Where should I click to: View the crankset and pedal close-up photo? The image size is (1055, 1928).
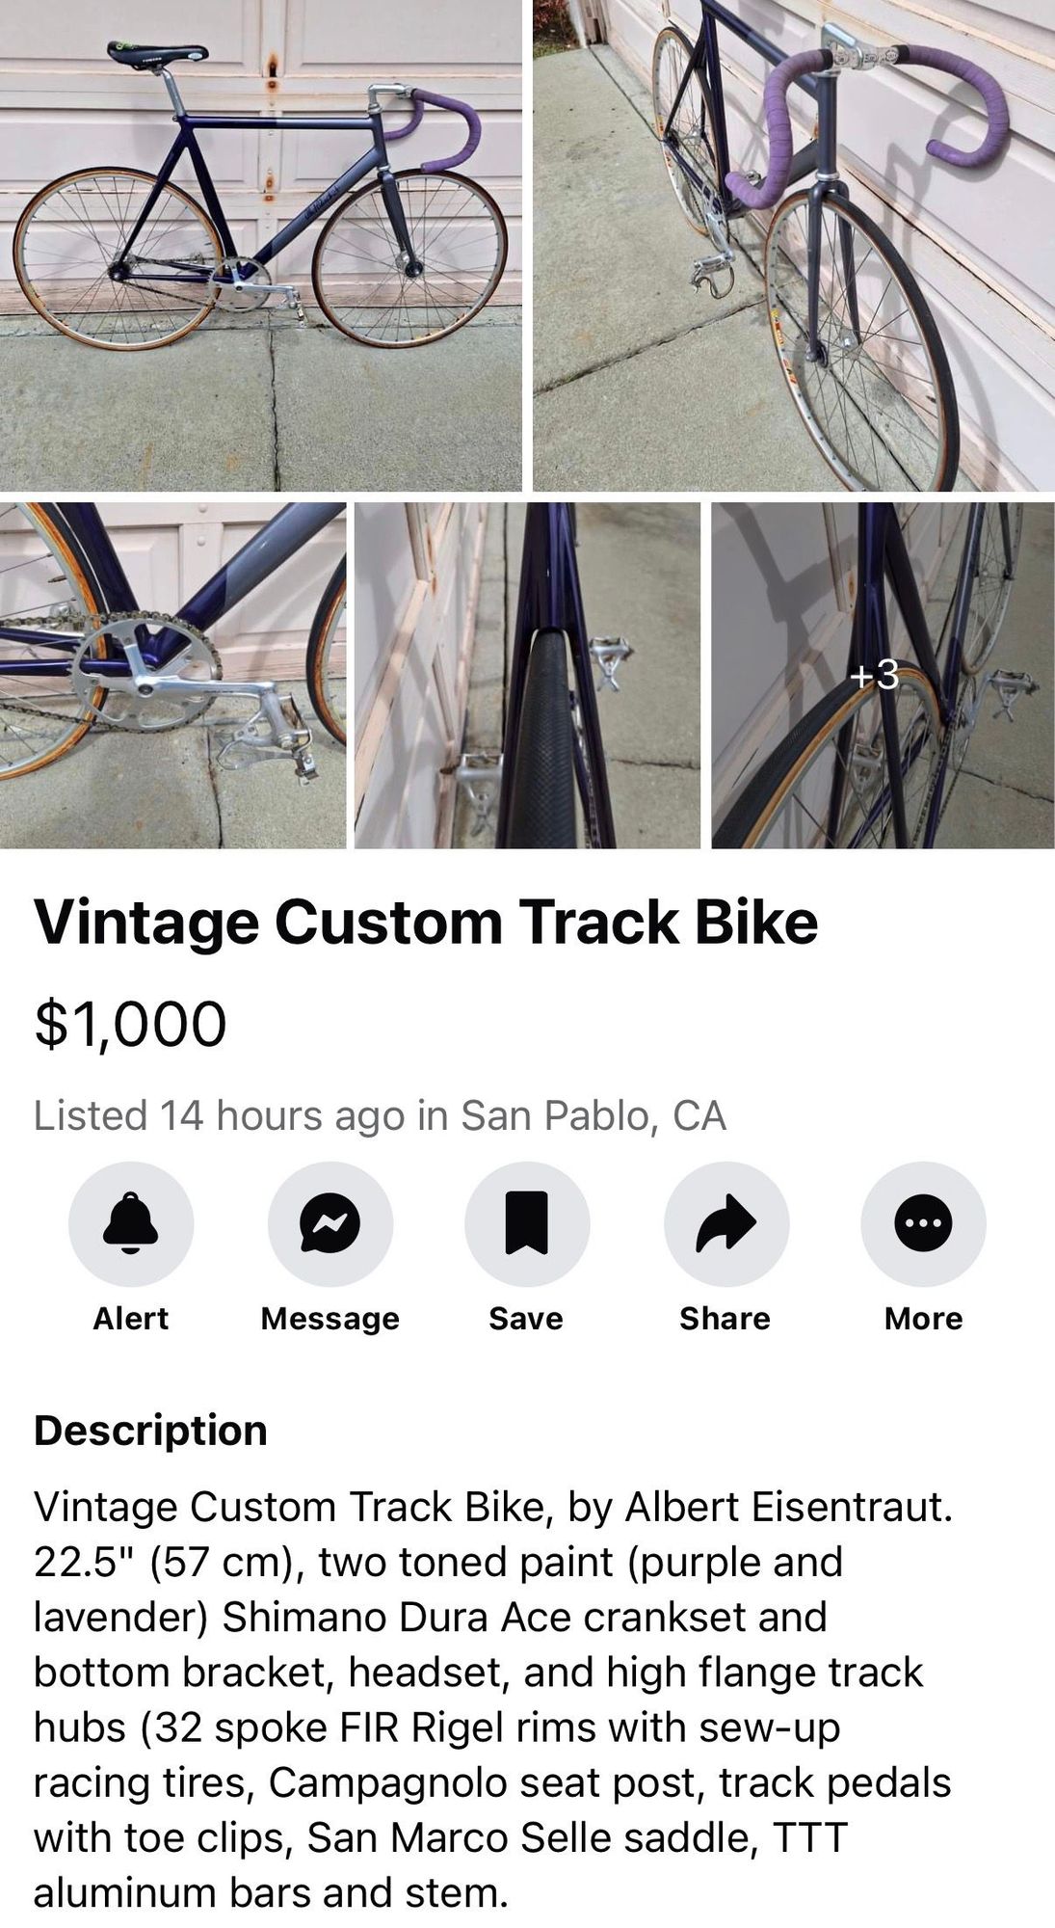pyautogui.click(x=172, y=675)
